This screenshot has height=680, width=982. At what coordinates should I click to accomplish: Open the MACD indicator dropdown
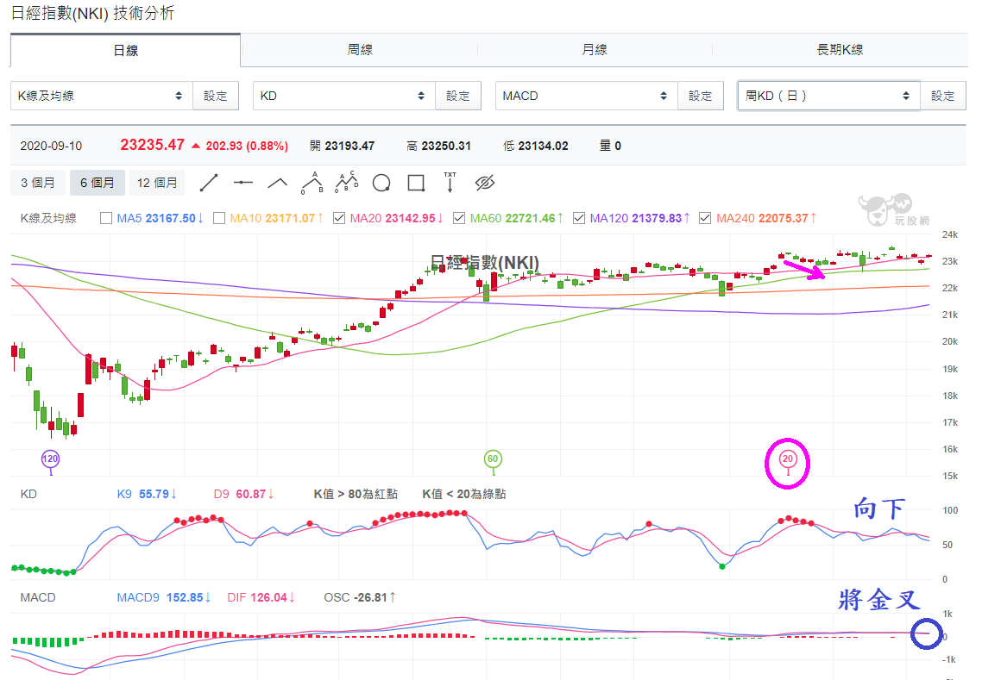click(586, 96)
